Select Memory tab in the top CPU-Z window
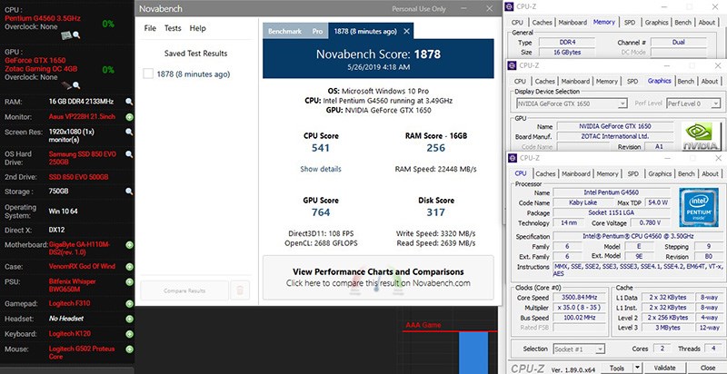This screenshot has height=374, width=727. pos(604,22)
